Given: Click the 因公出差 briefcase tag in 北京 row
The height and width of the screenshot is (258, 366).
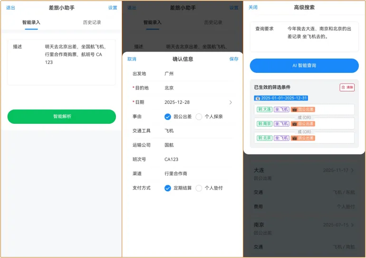Looking at the screenshot, I should (303, 138).
